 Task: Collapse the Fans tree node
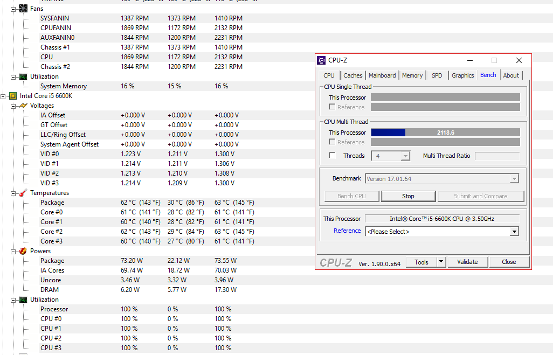13,9
